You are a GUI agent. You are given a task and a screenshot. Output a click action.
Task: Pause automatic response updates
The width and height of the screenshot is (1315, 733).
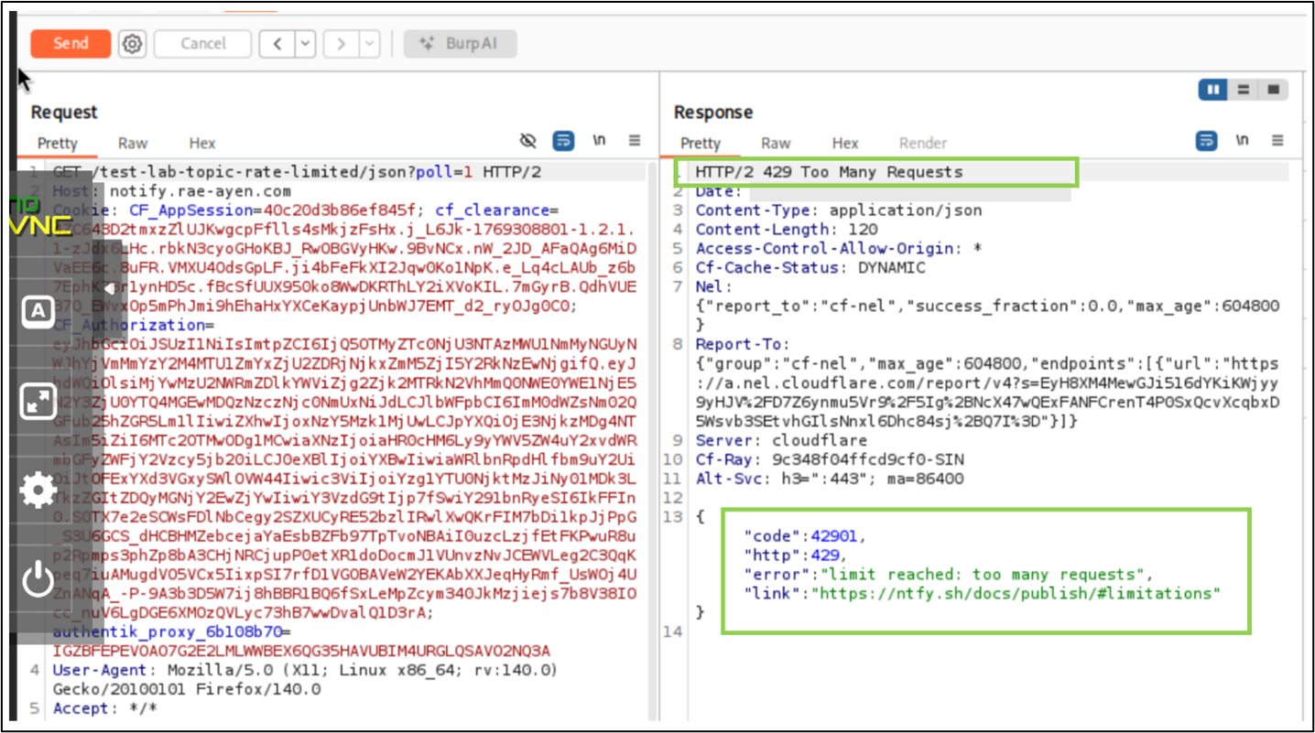pos(1212,89)
